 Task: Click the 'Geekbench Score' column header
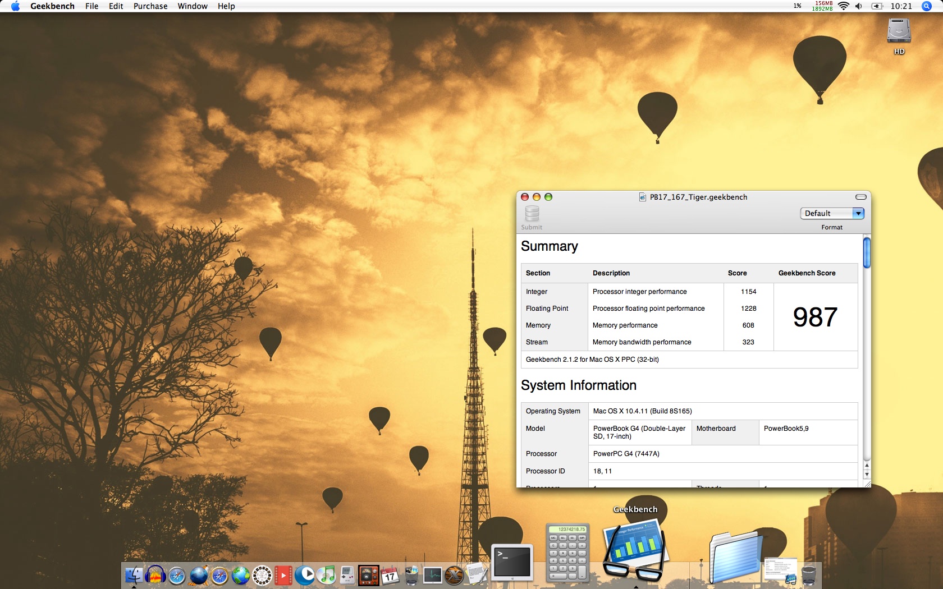point(807,273)
